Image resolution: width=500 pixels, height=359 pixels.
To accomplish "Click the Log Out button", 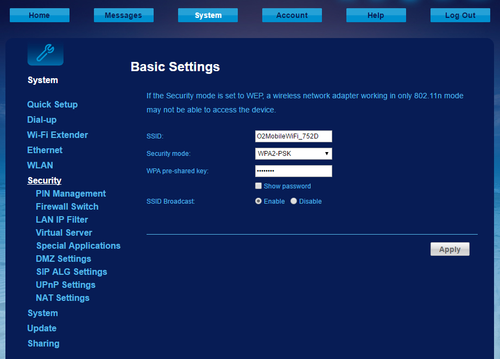I will (460, 15).
